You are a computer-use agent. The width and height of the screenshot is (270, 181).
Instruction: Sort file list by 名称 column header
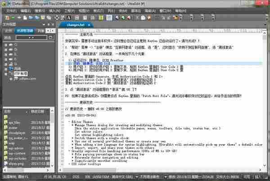click(x=16, y=112)
